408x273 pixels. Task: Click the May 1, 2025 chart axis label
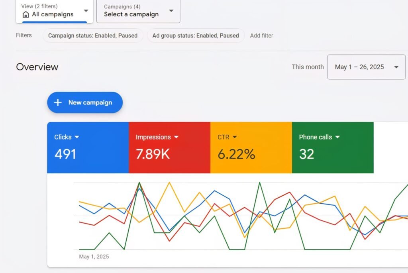click(94, 257)
